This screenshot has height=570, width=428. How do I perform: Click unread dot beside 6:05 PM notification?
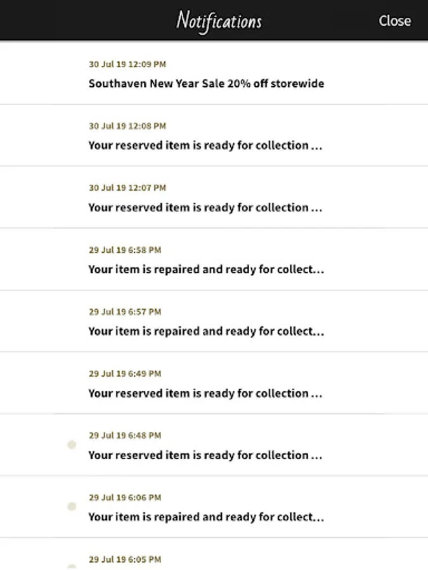pyautogui.click(x=72, y=567)
